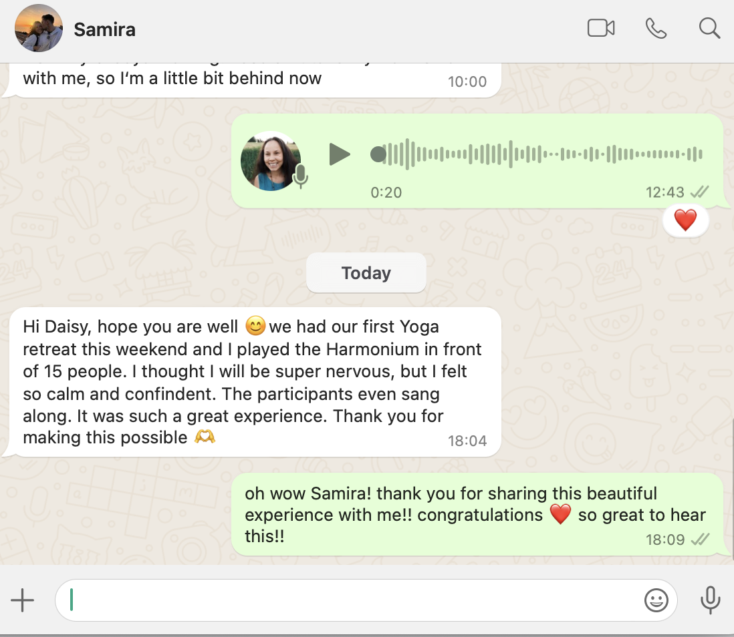Click sender avatar on voice message
Viewport: 734px width, 637px height.
coord(271,161)
